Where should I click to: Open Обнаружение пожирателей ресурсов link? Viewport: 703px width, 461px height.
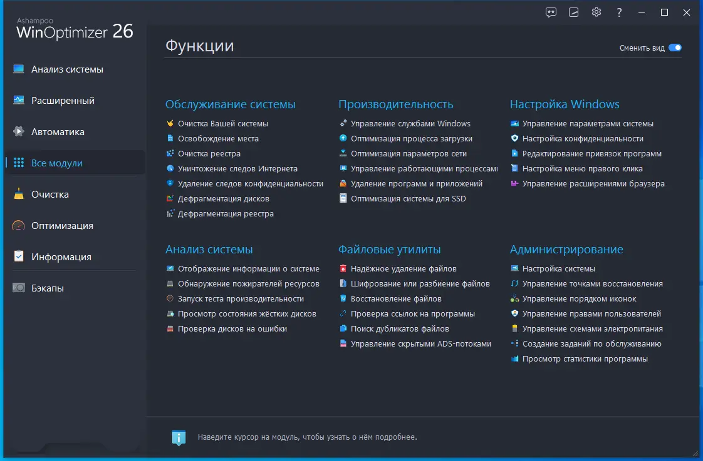pos(248,284)
